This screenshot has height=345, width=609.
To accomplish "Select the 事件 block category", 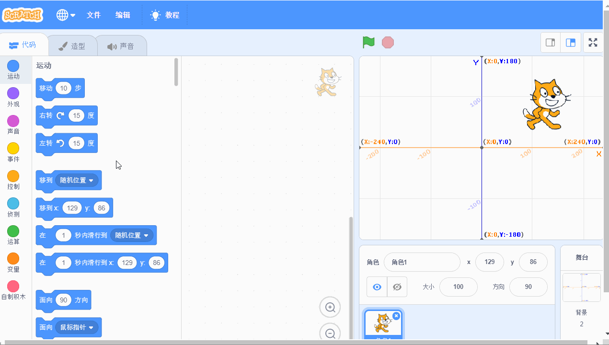I will click(13, 152).
